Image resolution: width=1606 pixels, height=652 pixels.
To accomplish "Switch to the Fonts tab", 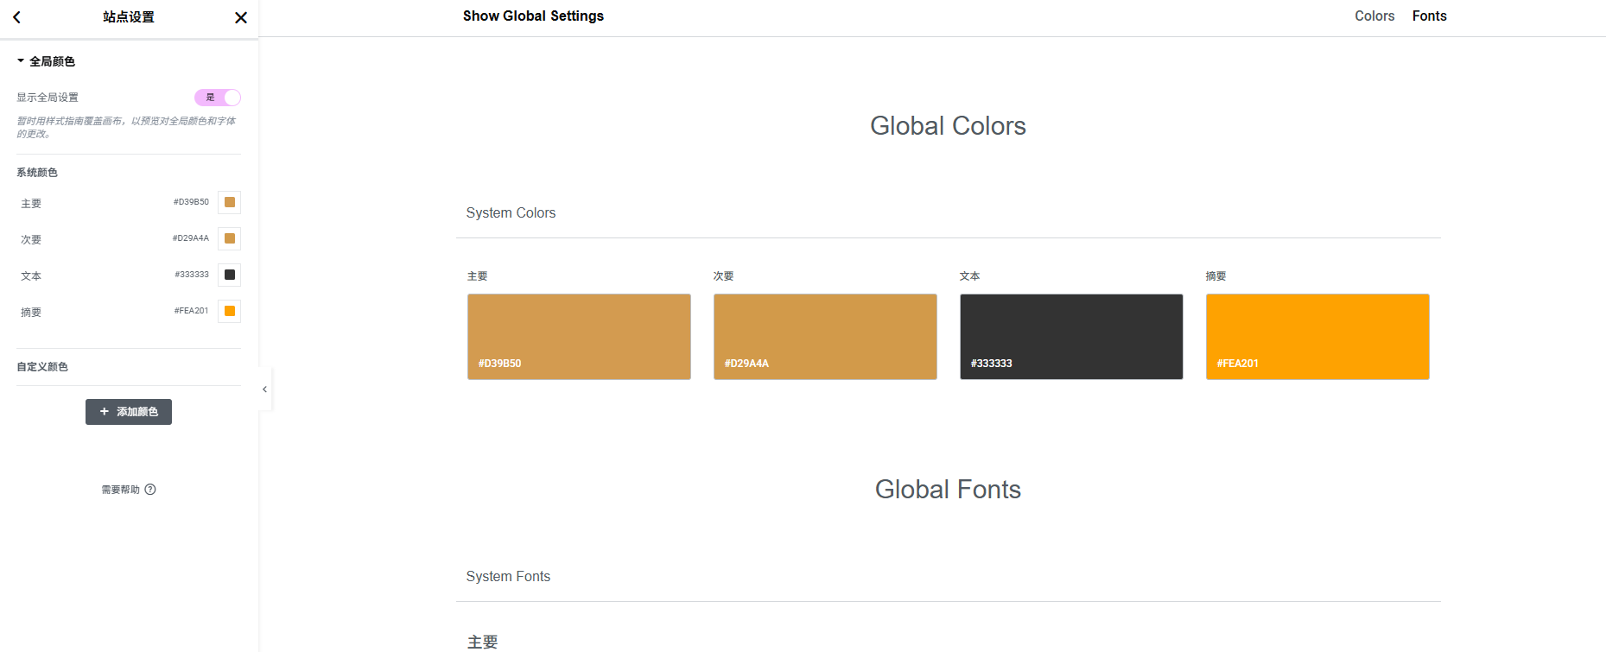I will [1430, 16].
